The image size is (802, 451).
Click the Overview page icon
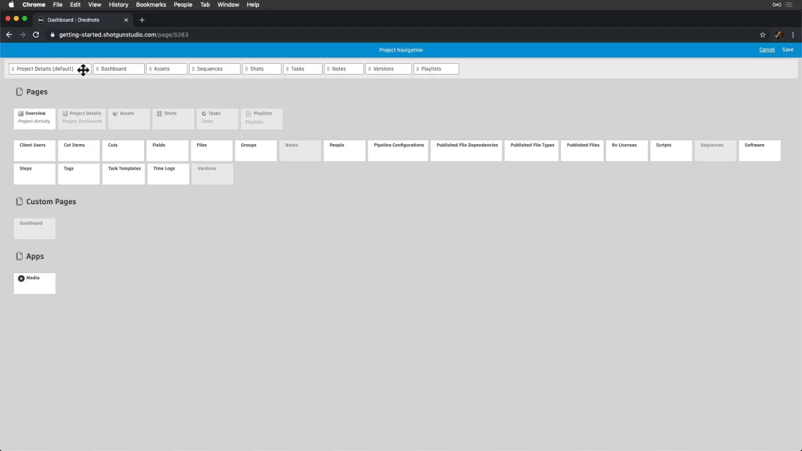21,113
